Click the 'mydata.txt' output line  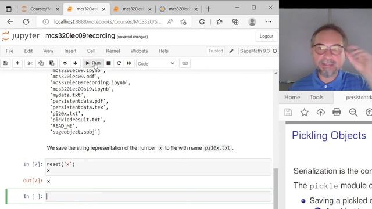tap(68, 95)
